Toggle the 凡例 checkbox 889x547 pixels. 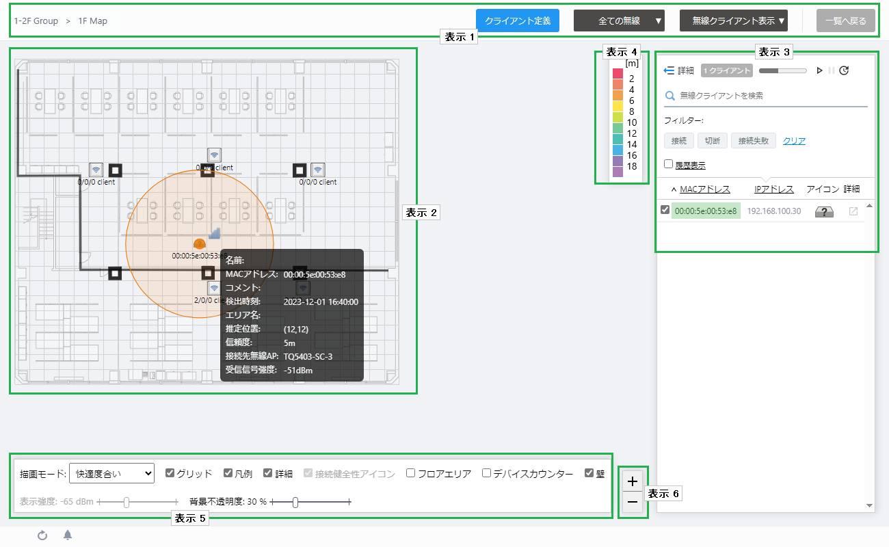228,472
